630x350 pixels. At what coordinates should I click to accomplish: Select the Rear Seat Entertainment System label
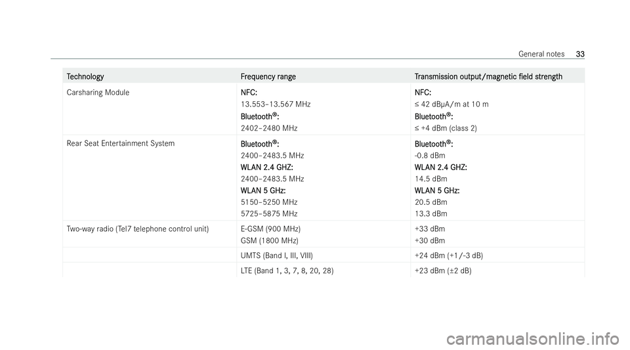(x=121, y=143)
